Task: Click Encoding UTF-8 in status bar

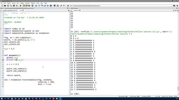Action: pos(146,96)
